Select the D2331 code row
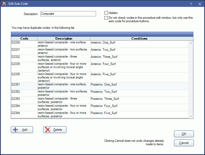 (100, 51)
